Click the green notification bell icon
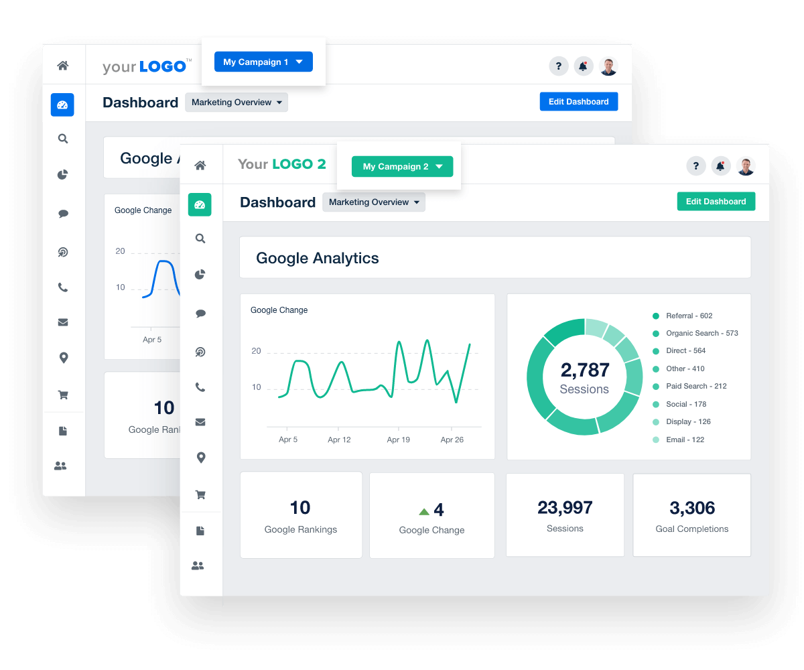 720,166
